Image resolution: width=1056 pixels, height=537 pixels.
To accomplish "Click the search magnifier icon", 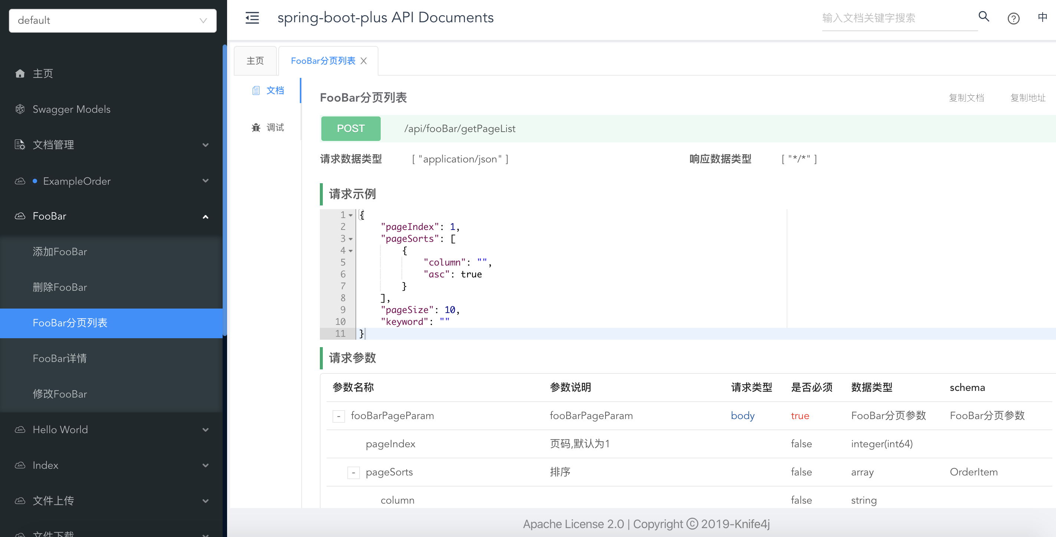I will (x=984, y=17).
